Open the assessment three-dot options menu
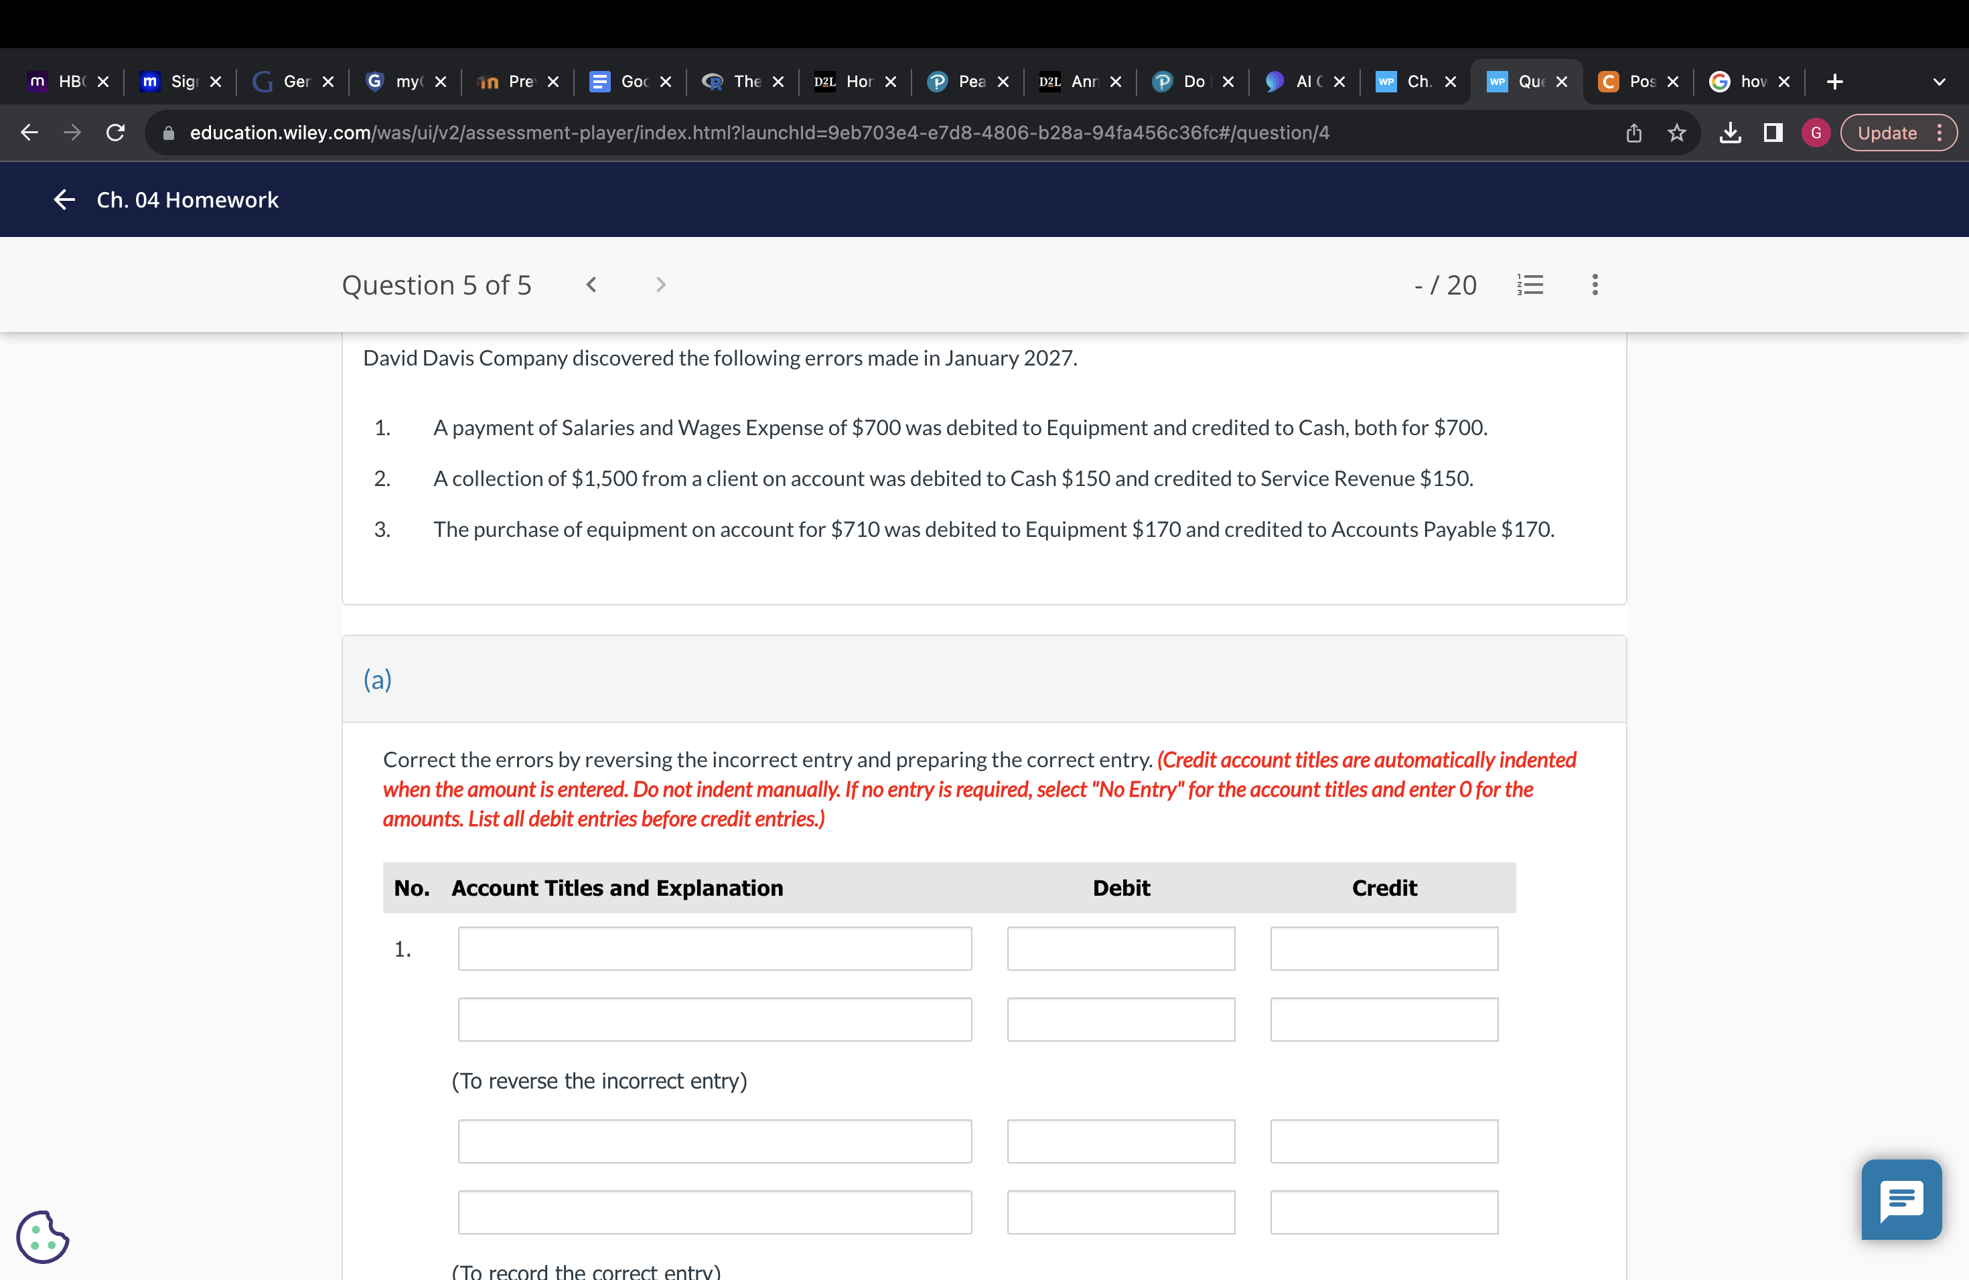Viewport: 1969px width, 1280px height. click(1594, 285)
